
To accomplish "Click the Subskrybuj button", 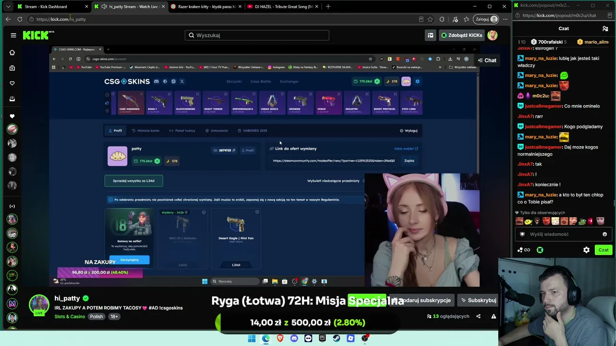I will click(x=478, y=300).
